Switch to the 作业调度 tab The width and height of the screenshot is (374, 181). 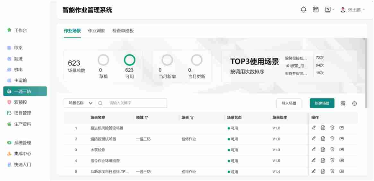(96, 31)
